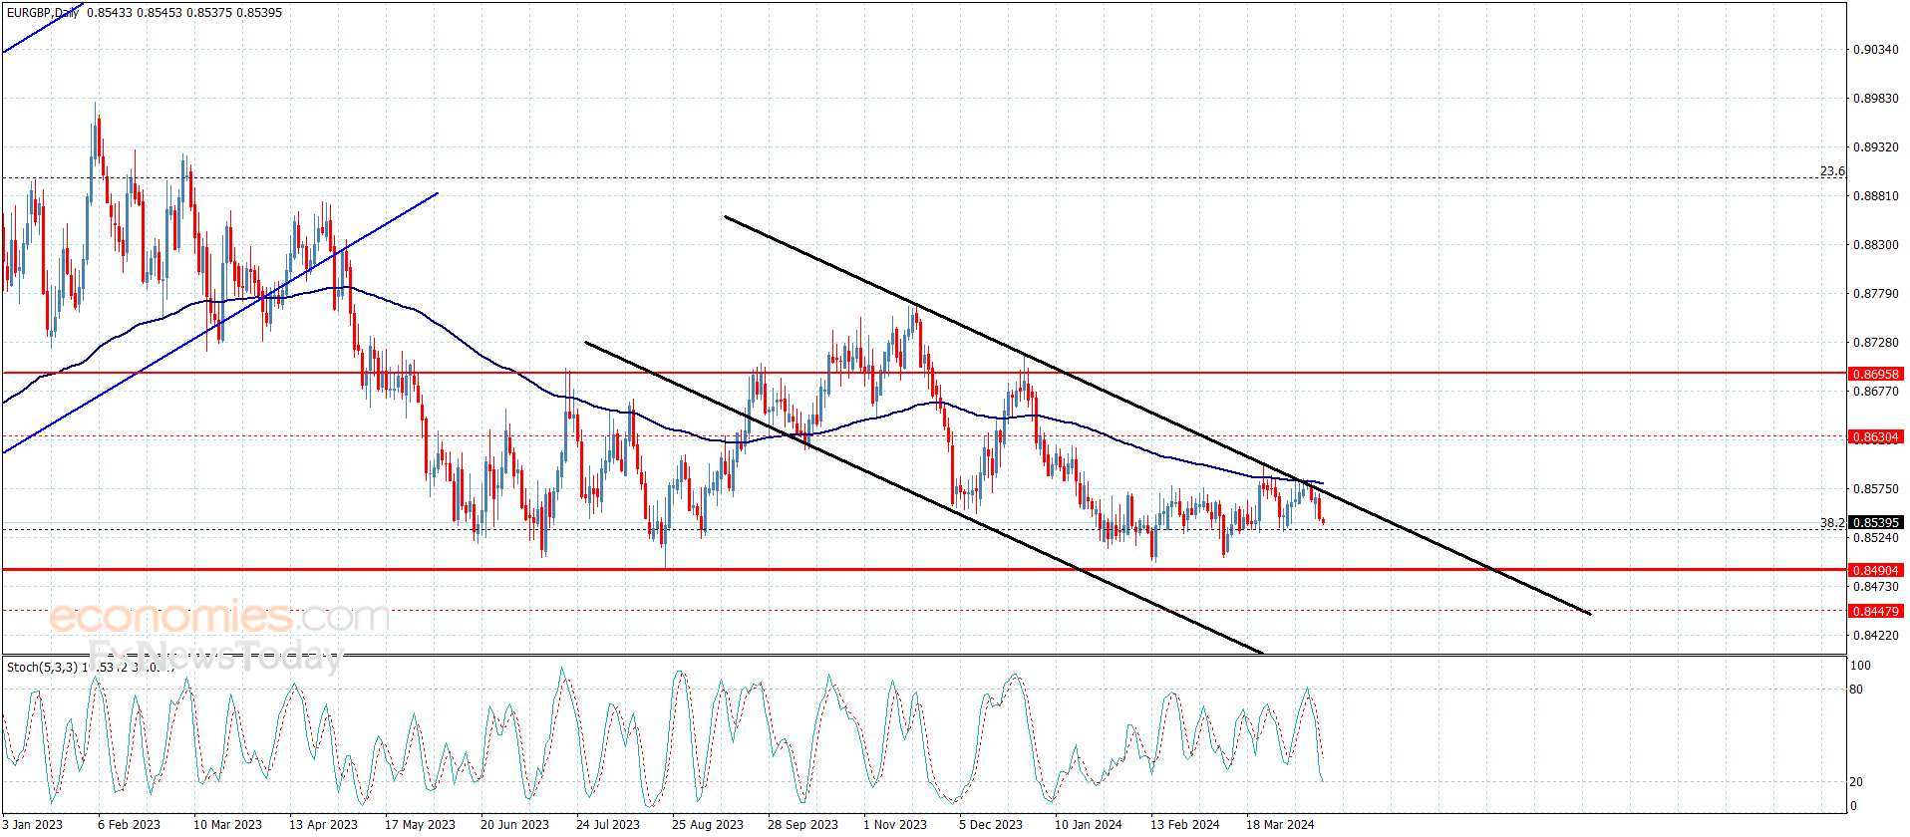Click the 0.88810 price scale value

point(1875,195)
